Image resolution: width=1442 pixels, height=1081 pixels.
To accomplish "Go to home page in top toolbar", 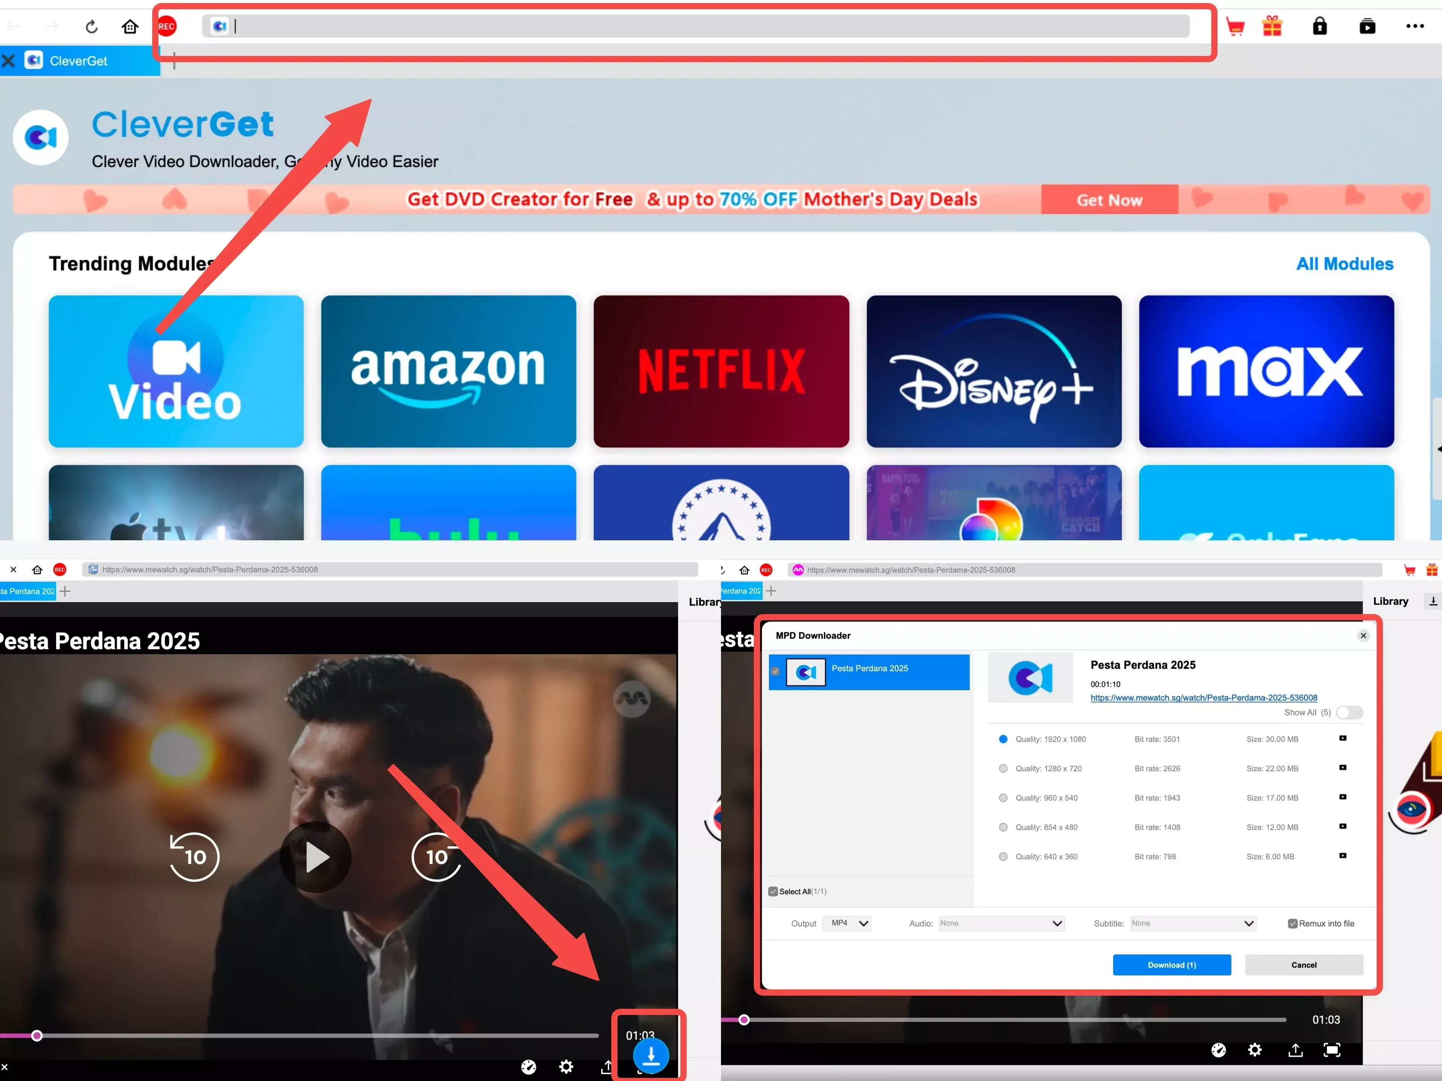I will coord(130,26).
